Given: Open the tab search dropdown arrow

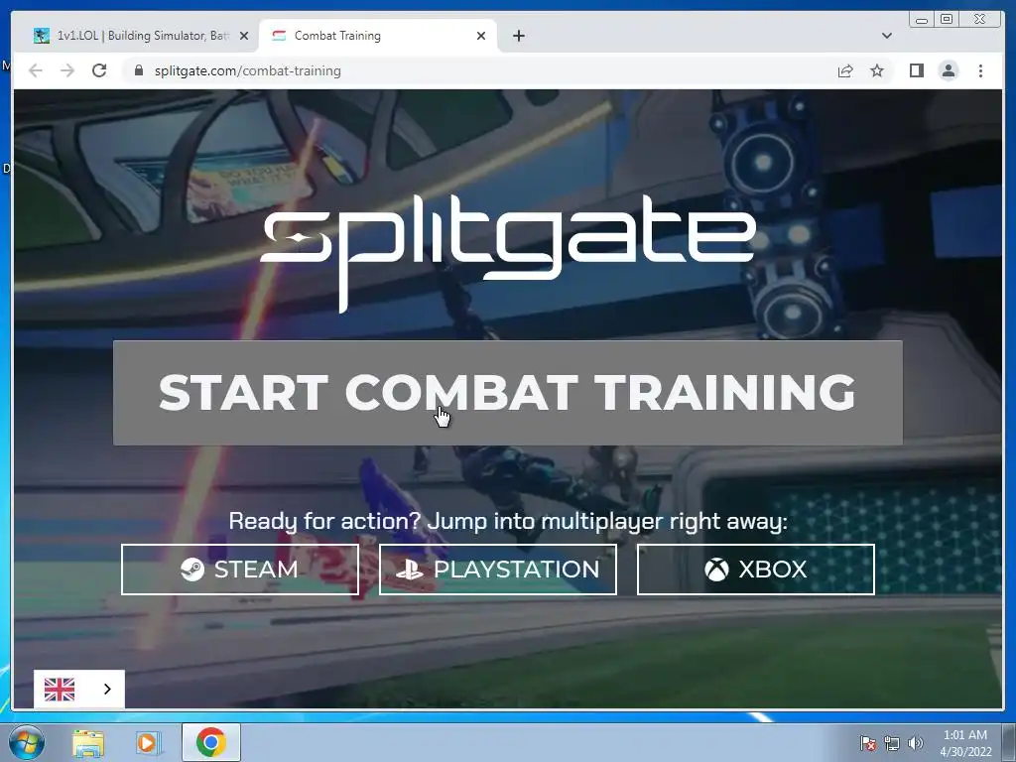Looking at the screenshot, I should 886,36.
